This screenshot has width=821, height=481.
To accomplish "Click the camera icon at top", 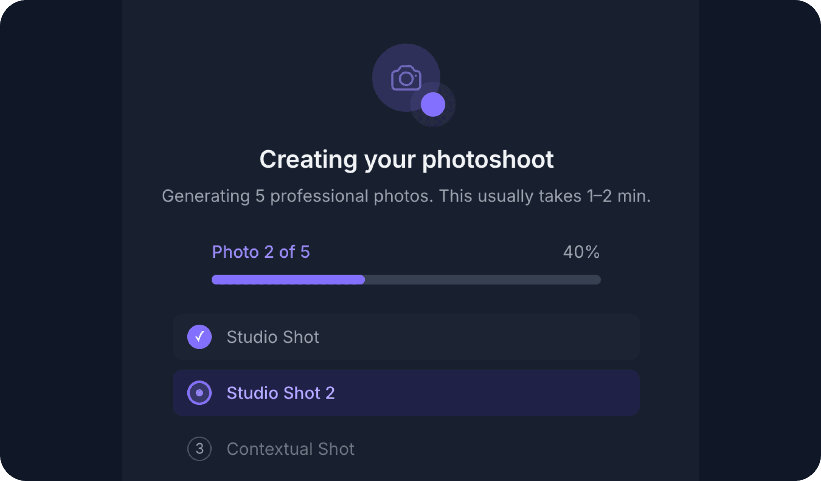I will click(406, 78).
